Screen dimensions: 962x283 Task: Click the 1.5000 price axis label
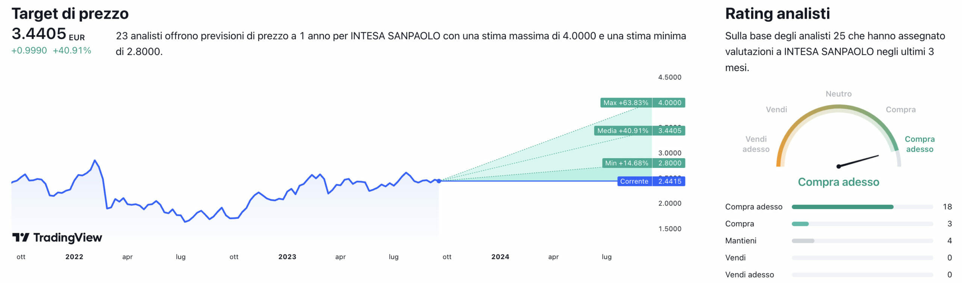670,229
